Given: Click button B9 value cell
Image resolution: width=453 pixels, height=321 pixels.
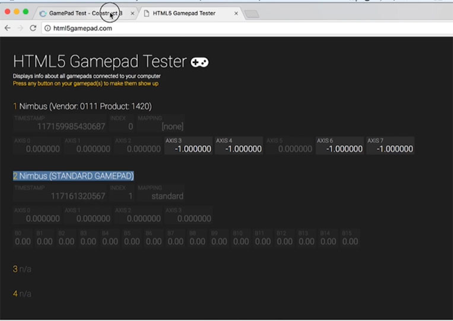Looking at the screenshot, I should (219, 239).
